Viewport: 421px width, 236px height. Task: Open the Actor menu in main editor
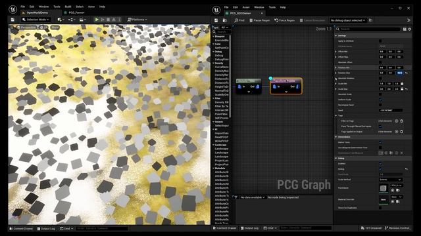tap(91, 7)
